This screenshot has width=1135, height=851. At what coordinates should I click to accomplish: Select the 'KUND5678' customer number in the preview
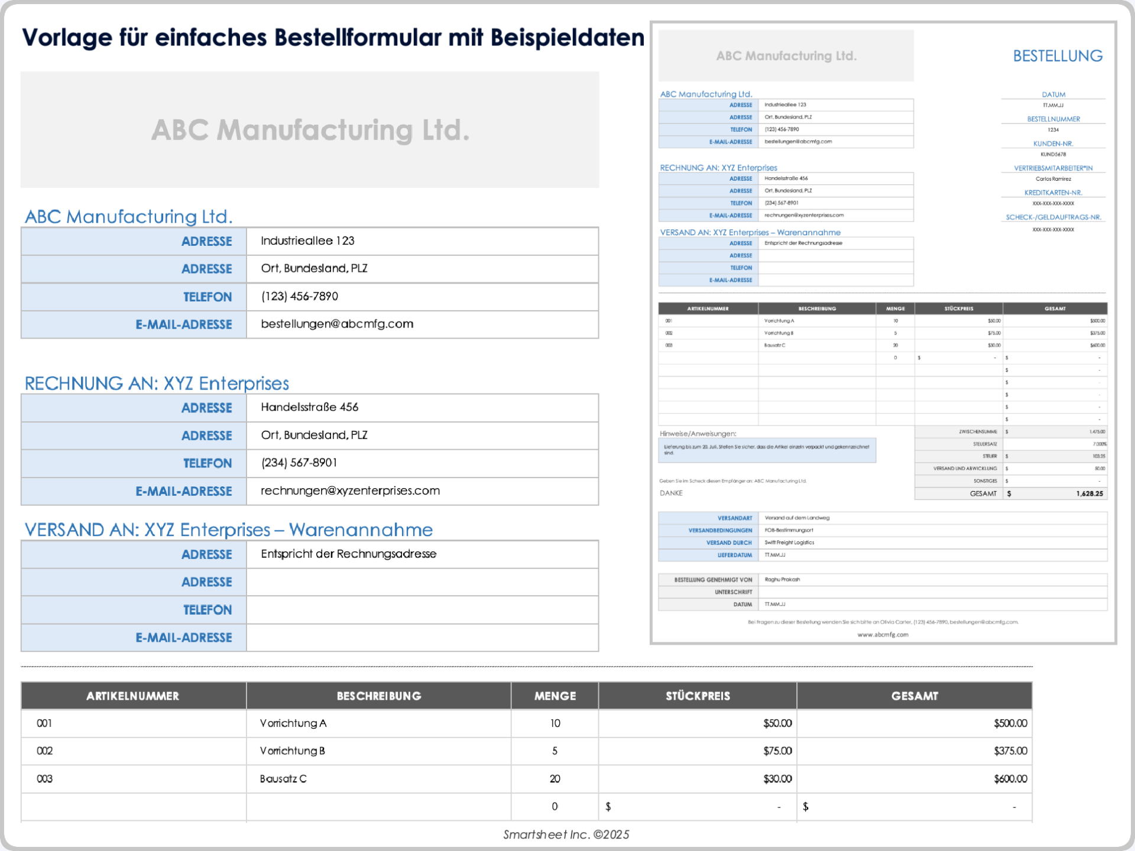[1053, 154]
